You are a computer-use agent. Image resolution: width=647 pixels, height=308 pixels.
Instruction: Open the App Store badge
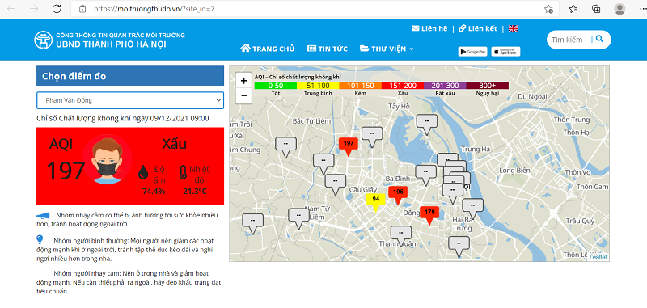point(505,52)
